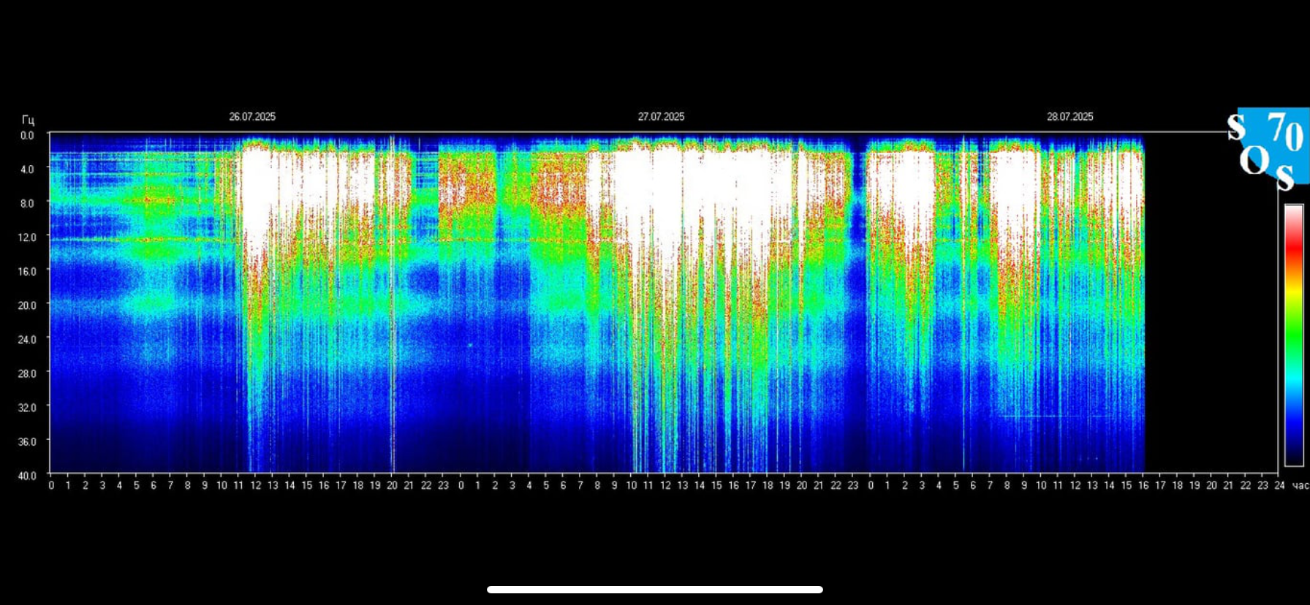1310x605 pixels.
Task: Click the 8.0 frequency axis label
Action: click(x=27, y=204)
